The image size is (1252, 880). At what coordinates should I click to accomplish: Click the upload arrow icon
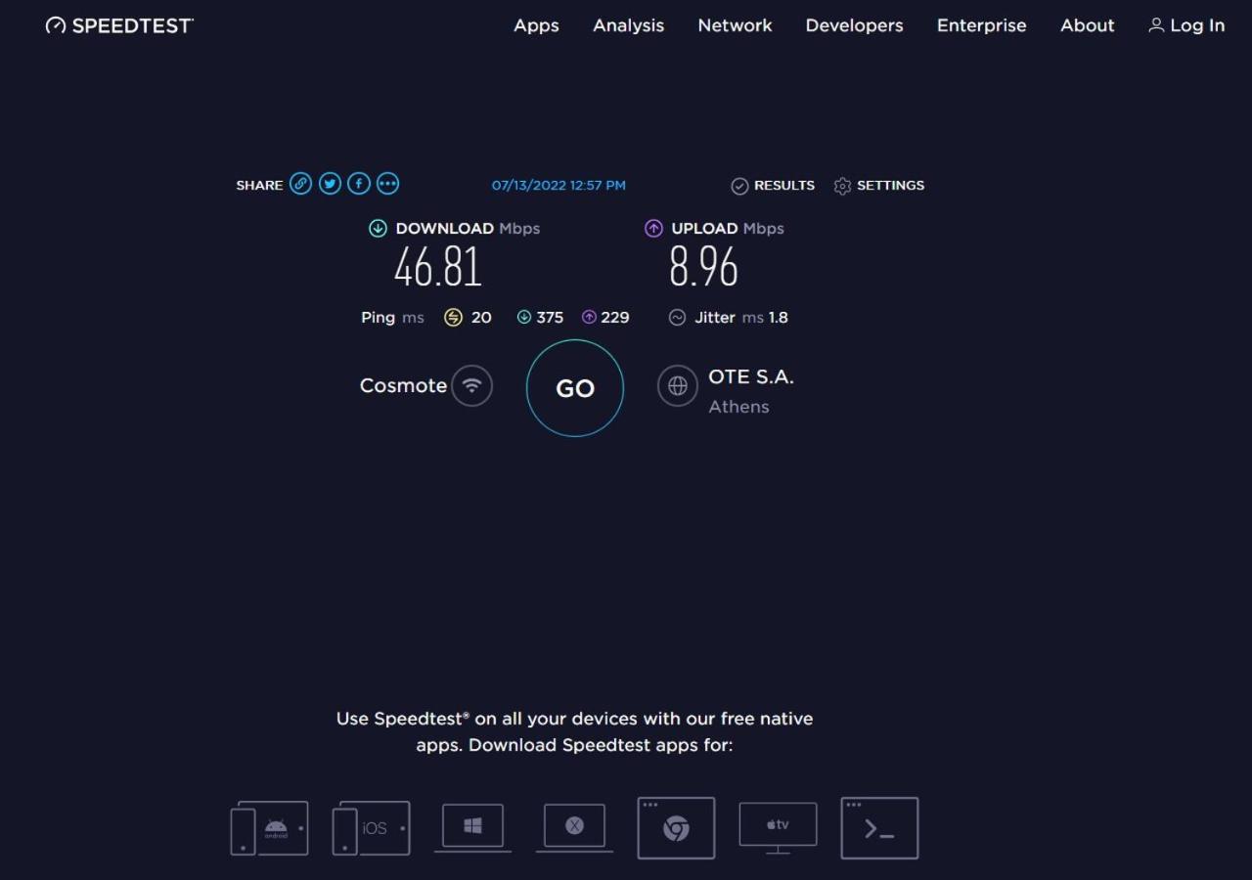[x=653, y=228]
